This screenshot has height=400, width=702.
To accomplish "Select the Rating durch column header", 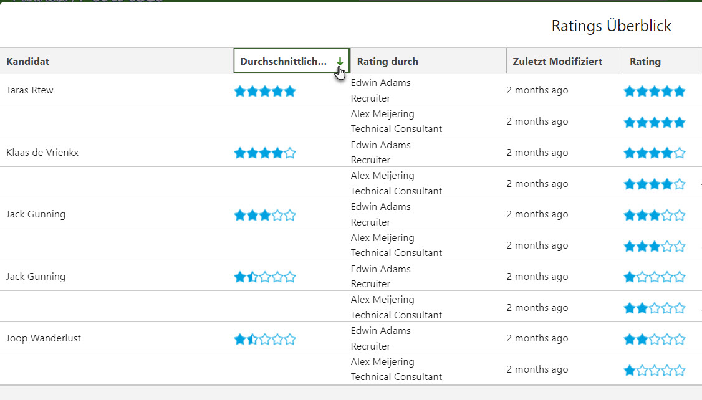I will pyautogui.click(x=387, y=61).
